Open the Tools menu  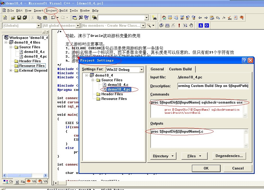(74, 10)
